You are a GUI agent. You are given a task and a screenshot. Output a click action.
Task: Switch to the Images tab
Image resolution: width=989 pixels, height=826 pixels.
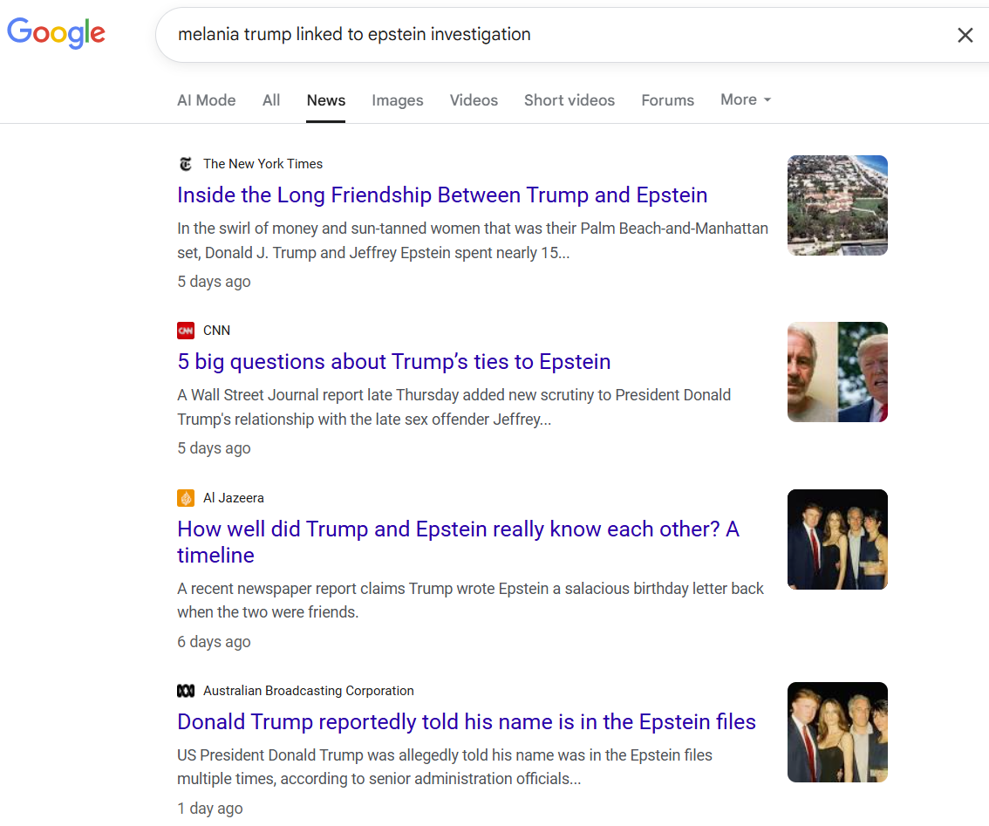point(398,100)
